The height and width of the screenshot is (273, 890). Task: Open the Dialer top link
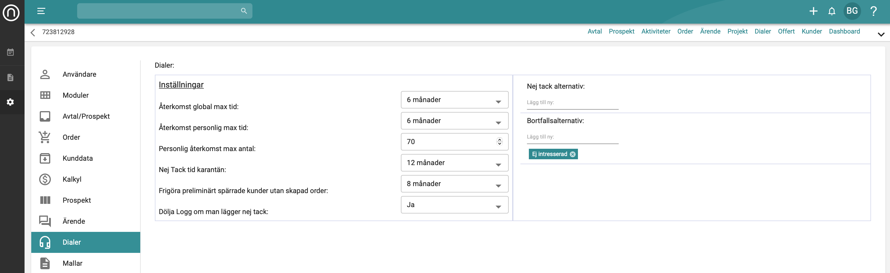pyautogui.click(x=763, y=32)
